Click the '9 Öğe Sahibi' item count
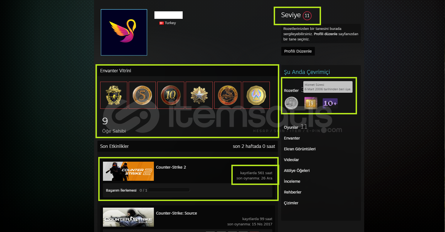The image size is (445, 232). [x=114, y=125]
